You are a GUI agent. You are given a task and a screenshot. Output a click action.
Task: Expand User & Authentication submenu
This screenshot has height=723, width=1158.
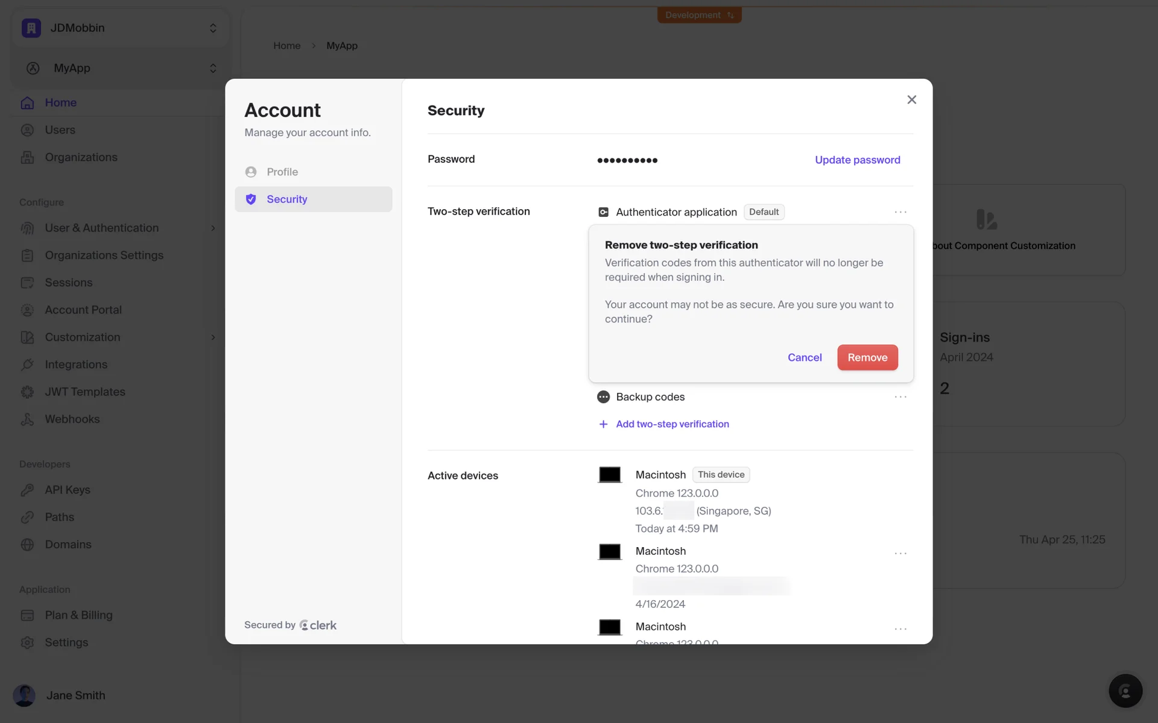pos(213,228)
